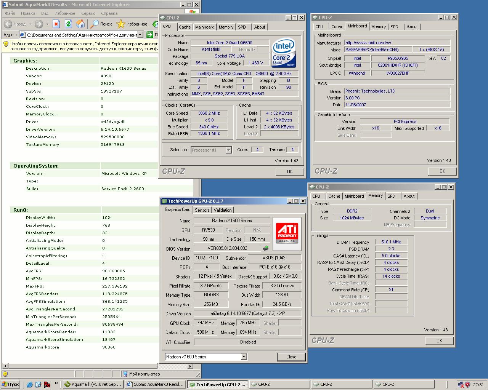Viewport: 488px width, 390px height.
Task: Click the BIOS Version VER009.012.004.002 field
Action: click(x=227, y=248)
